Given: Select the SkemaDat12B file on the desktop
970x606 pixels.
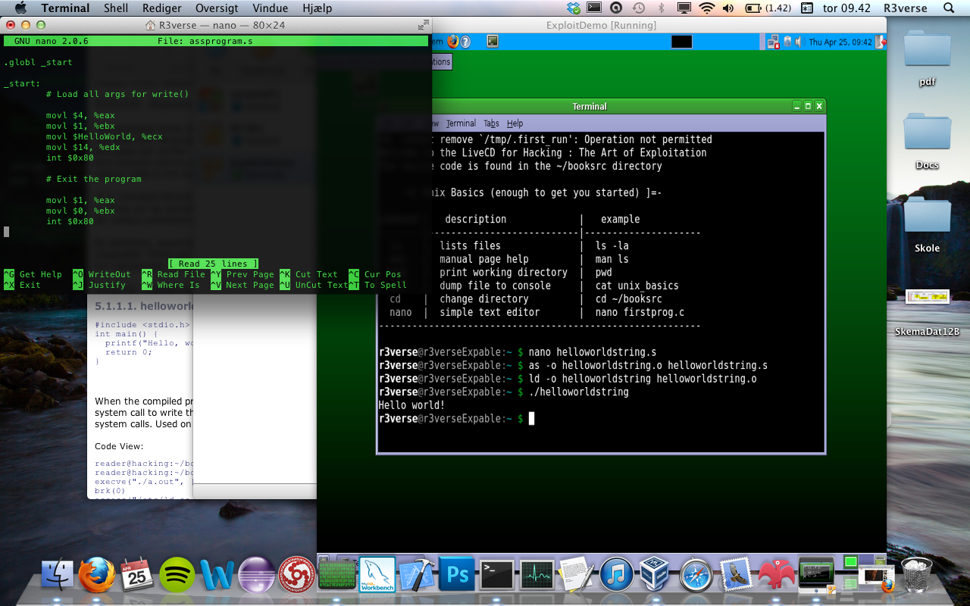Looking at the screenshot, I should [x=927, y=298].
